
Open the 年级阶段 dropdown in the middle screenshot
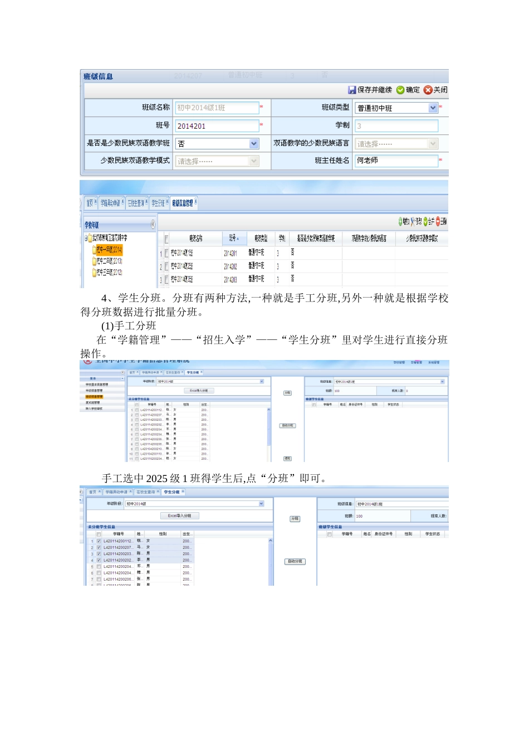(x=262, y=382)
